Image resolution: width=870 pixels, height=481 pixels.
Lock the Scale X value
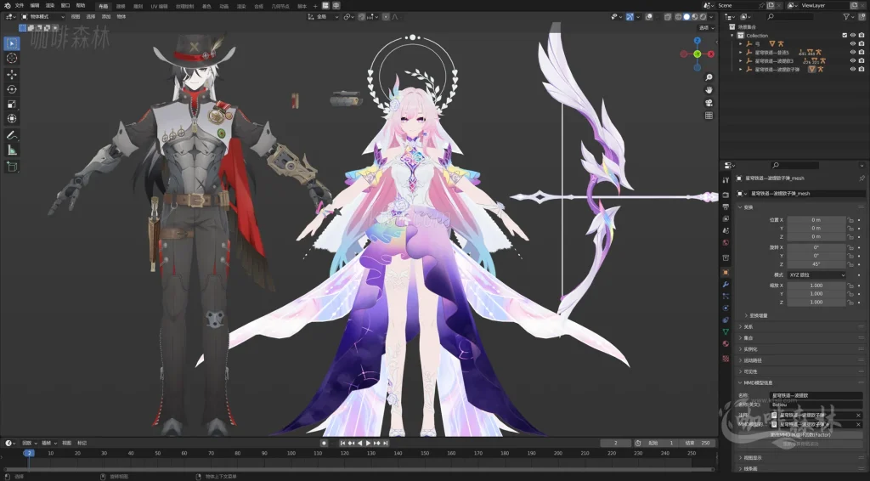[x=850, y=286]
